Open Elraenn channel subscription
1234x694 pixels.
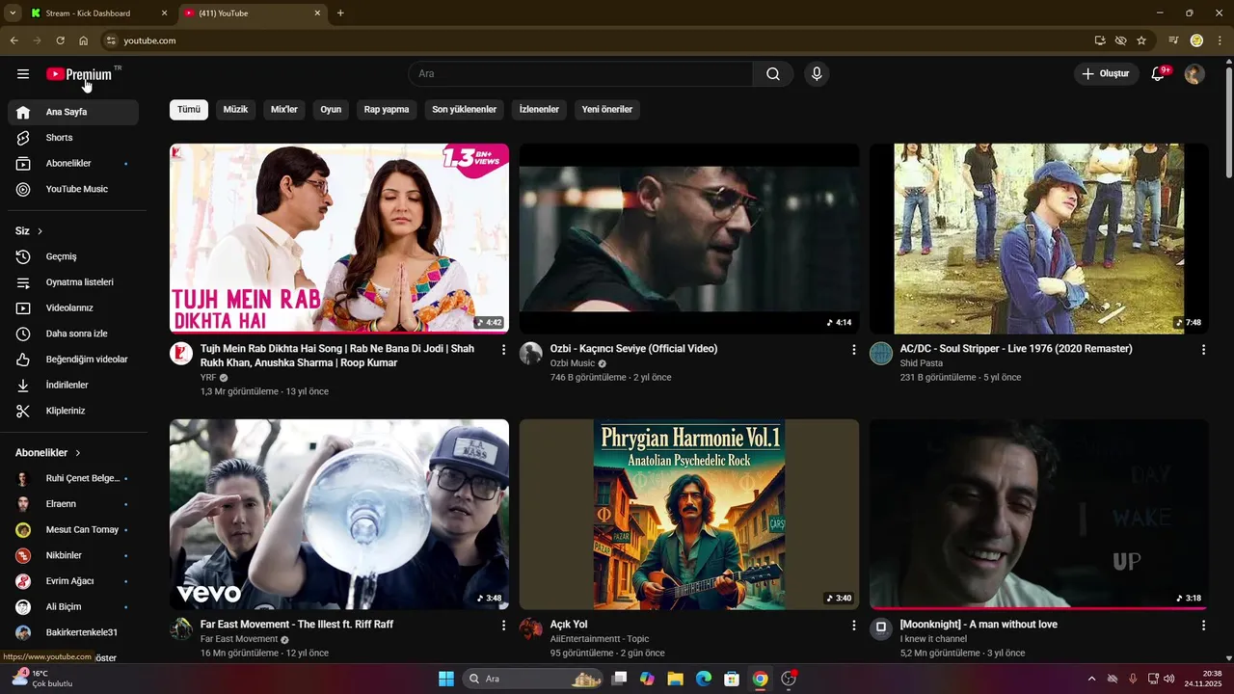click(73, 504)
